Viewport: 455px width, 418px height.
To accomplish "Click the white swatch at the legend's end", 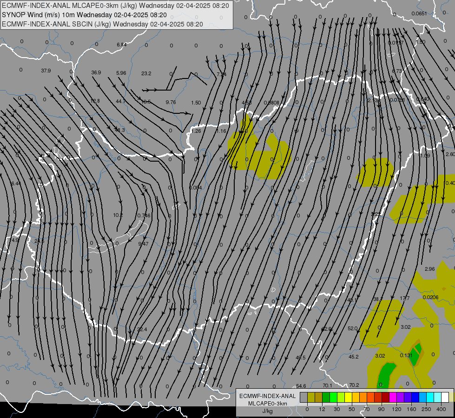I will click(x=445, y=397).
